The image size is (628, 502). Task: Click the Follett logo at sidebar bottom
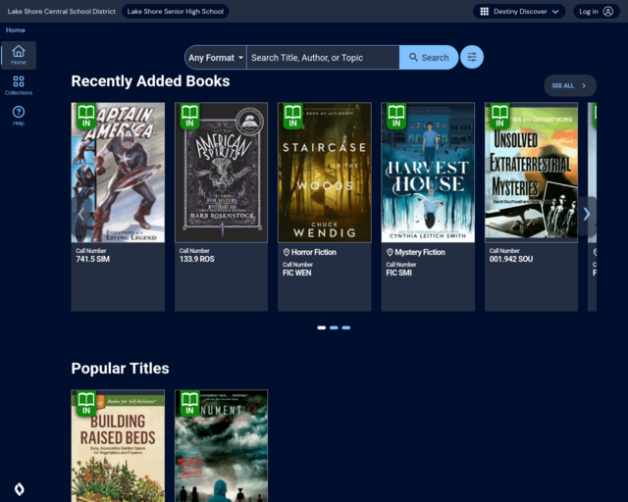(x=20, y=489)
